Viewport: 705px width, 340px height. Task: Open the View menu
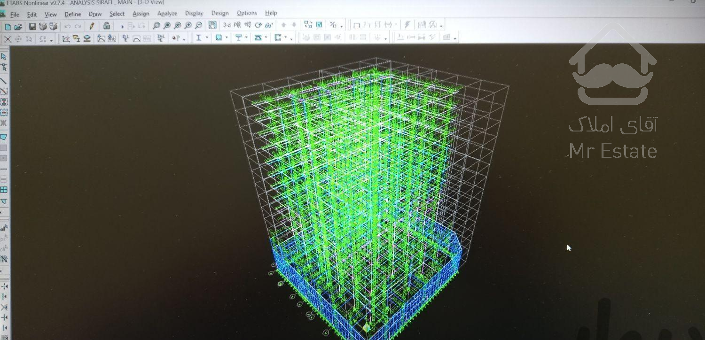coord(50,15)
